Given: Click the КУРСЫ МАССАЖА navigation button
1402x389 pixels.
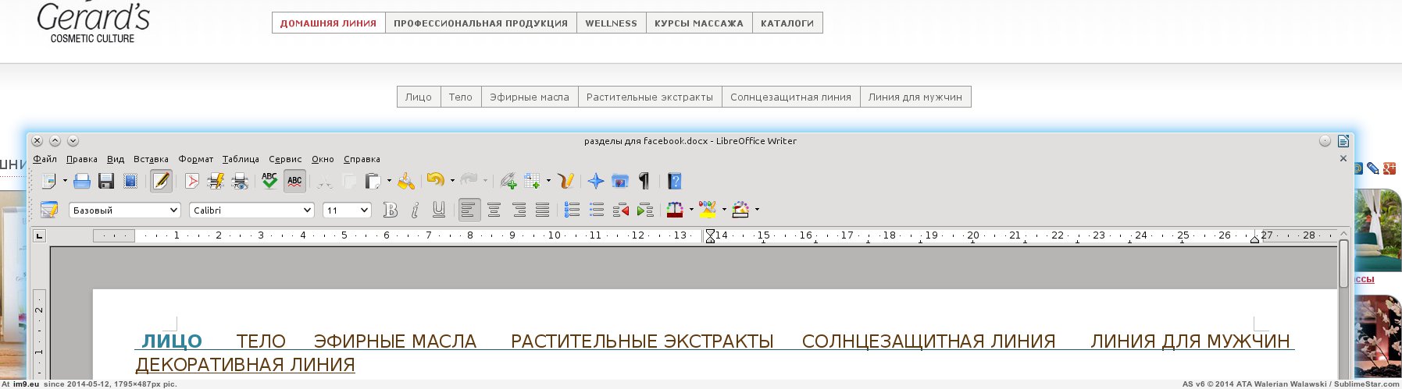Looking at the screenshot, I should (698, 23).
